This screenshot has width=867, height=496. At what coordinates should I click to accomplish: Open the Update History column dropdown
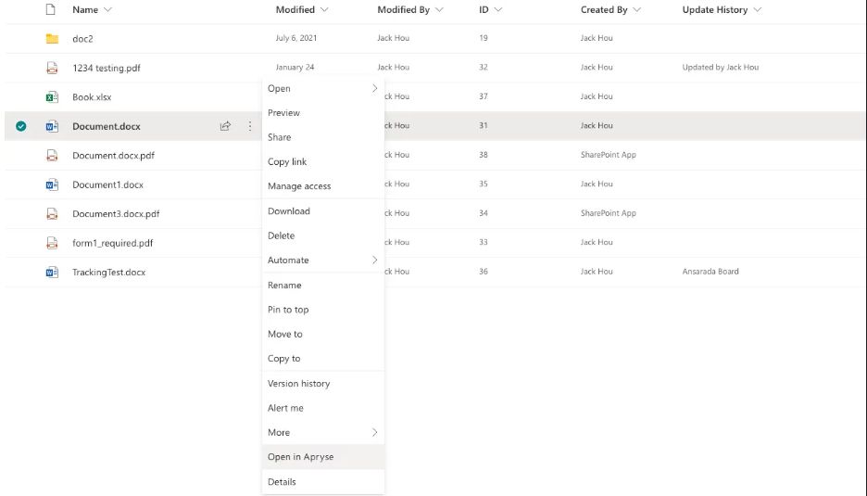point(758,10)
